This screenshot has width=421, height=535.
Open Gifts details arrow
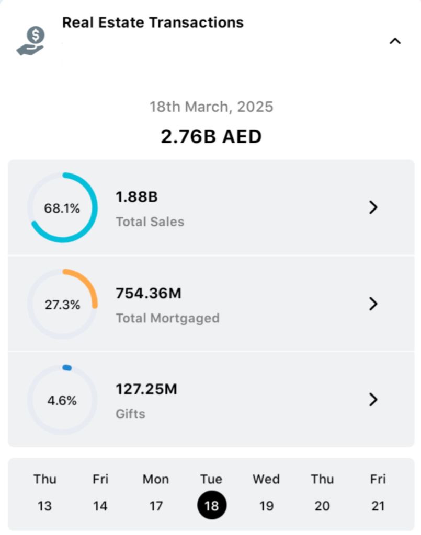pyautogui.click(x=373, y=400)
